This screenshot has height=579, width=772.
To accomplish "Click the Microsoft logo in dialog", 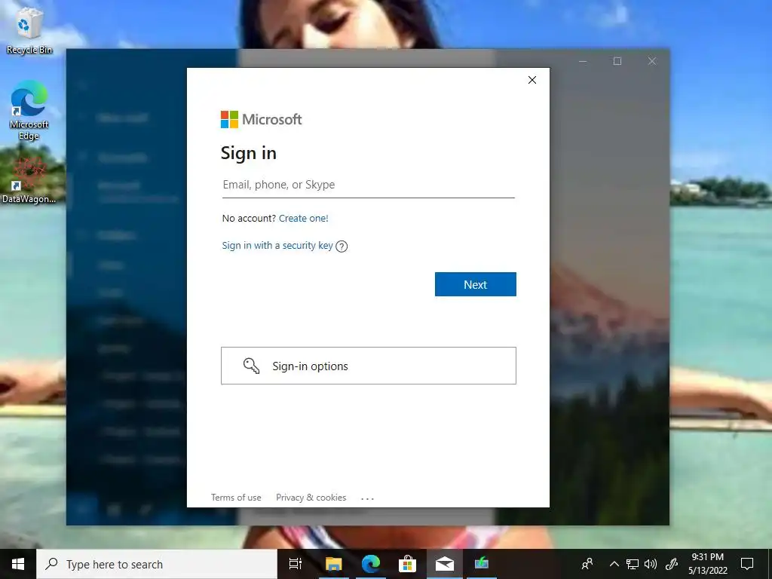I will click(261, 119).
